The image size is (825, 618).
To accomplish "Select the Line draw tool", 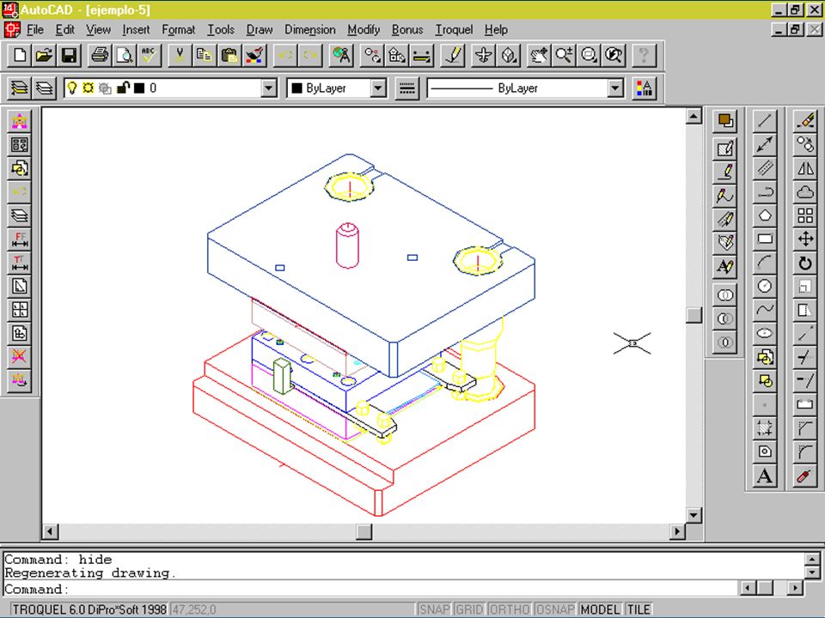I will coord(765,121).
